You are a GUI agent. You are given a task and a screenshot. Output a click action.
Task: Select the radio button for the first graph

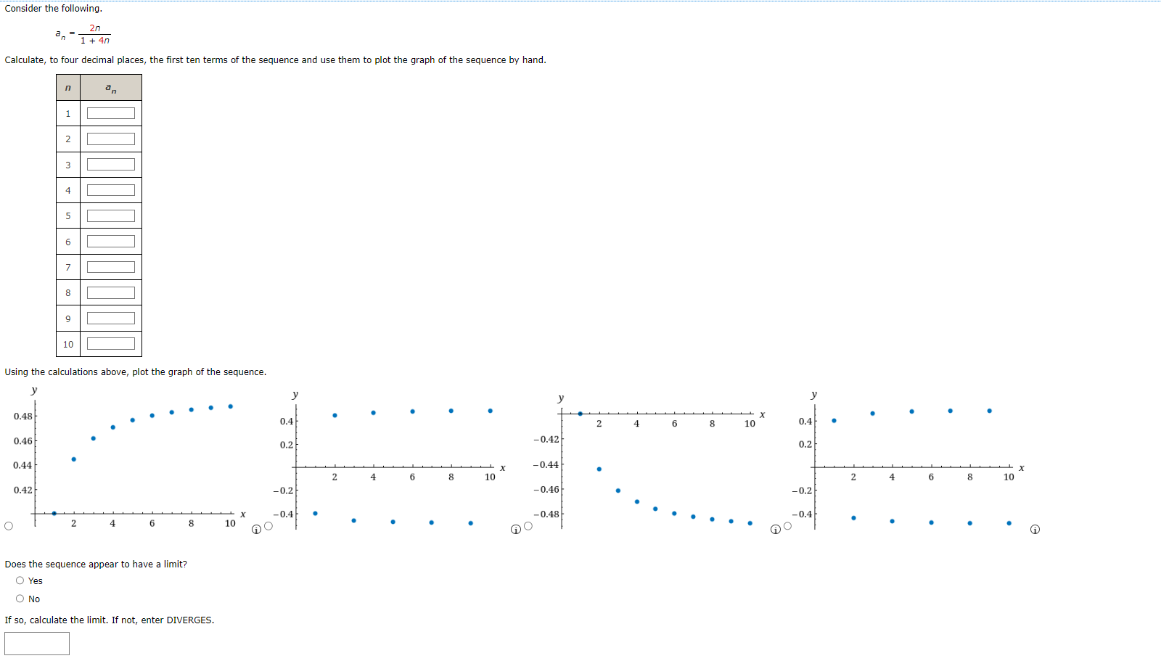[x=8, y=525]
